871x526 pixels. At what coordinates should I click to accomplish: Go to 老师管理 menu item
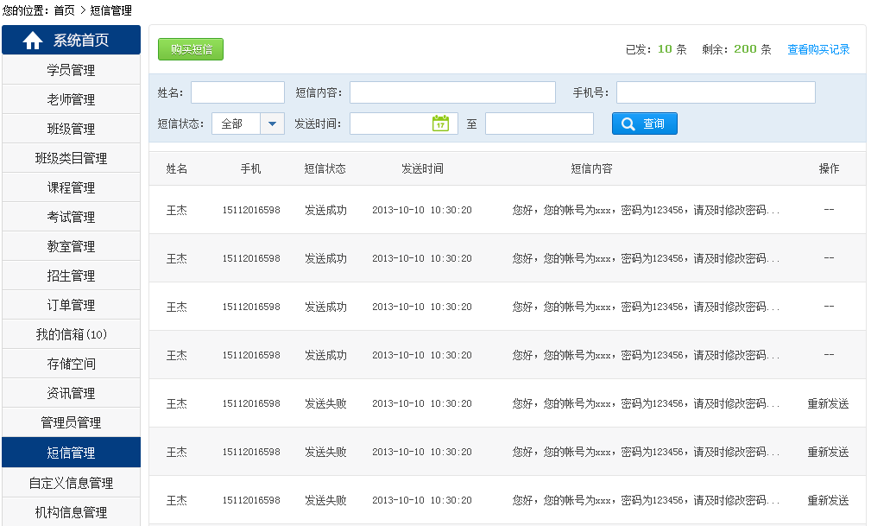pyautogui.click(x=71, y=99)
